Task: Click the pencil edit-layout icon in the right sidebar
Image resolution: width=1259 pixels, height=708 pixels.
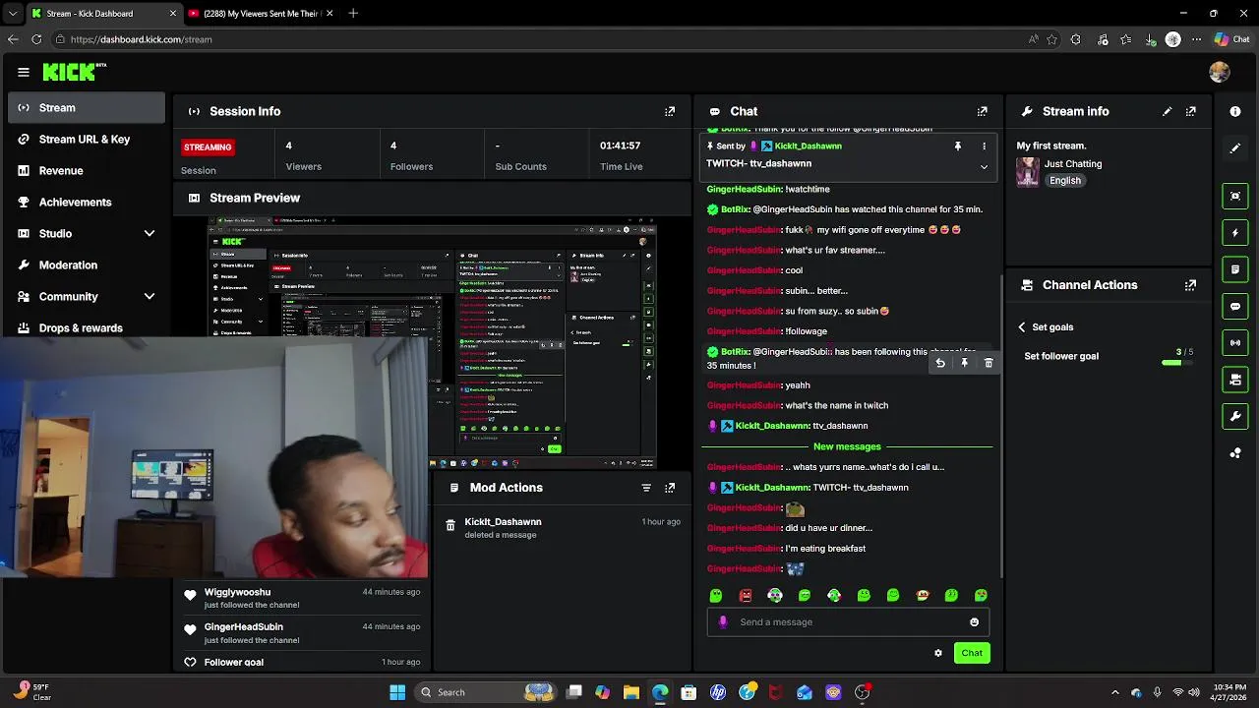Action: pos(1235,148)
